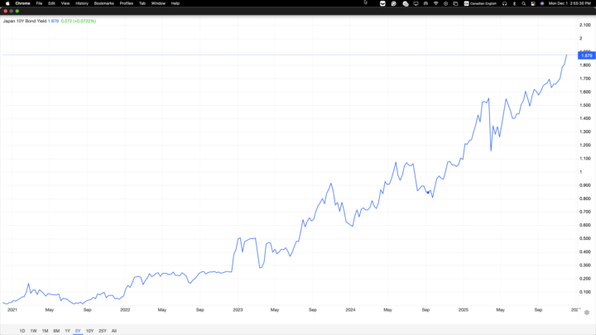The width and height of the screenshot is (596, 335).
Task: Open the Canadian English input source menu
Action: point(480,3)
